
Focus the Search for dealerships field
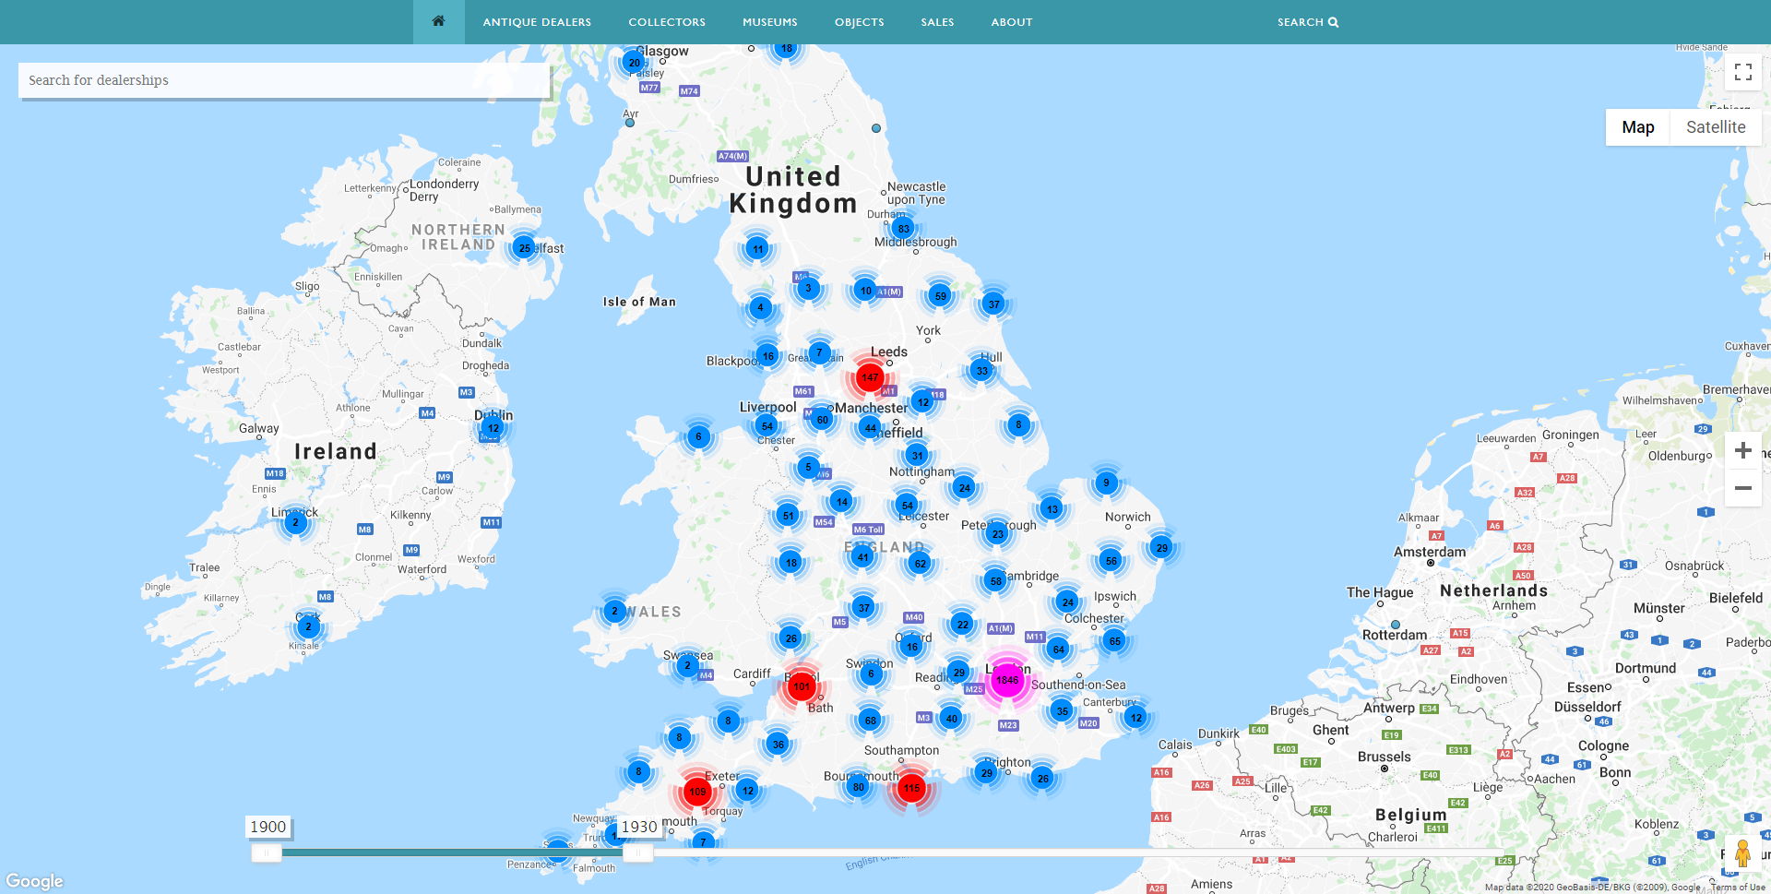point(284,80)
